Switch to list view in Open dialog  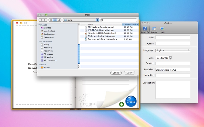click(x=55, y=20)
